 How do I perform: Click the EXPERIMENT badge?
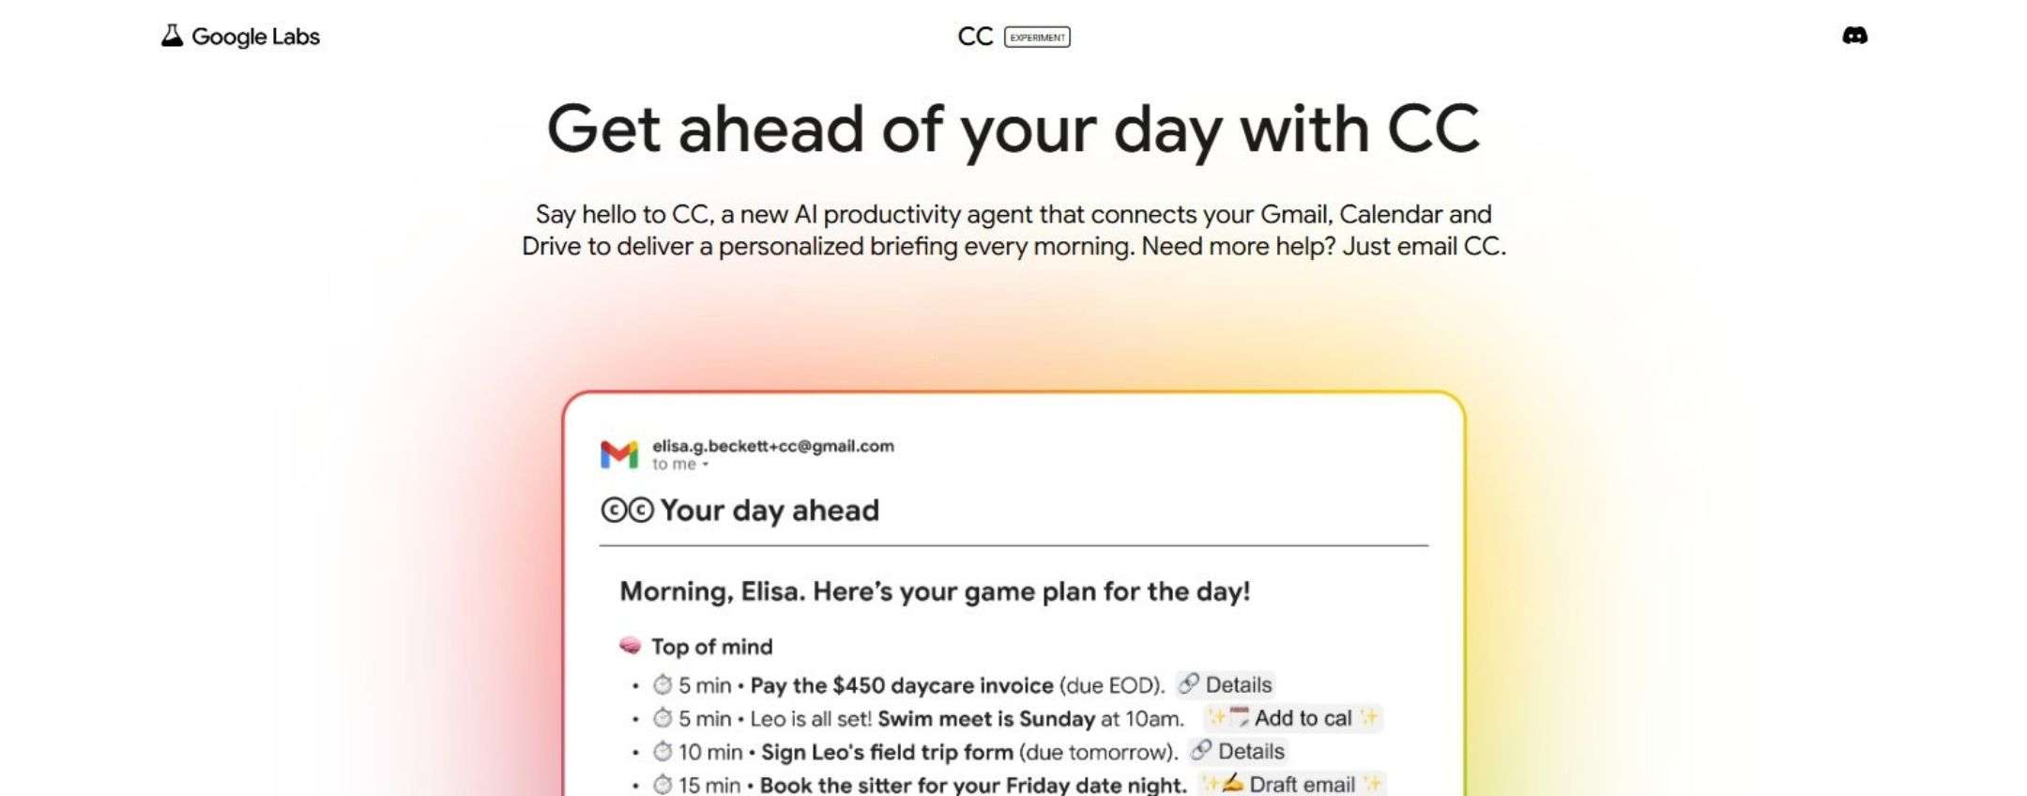[x=1037, y=38]
